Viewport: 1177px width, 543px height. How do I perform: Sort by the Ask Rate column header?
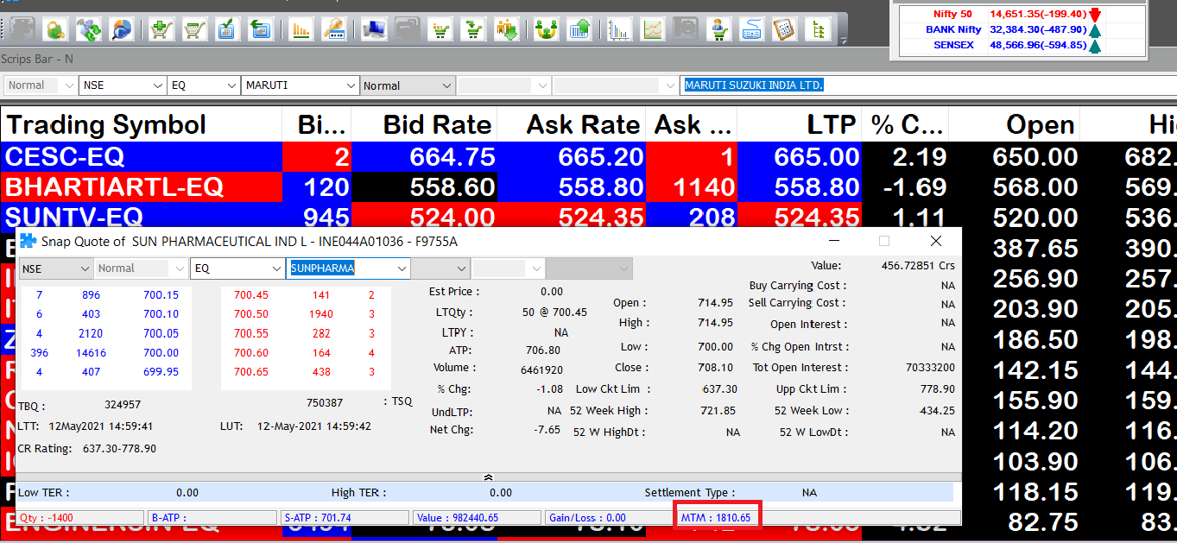[572, 124]
